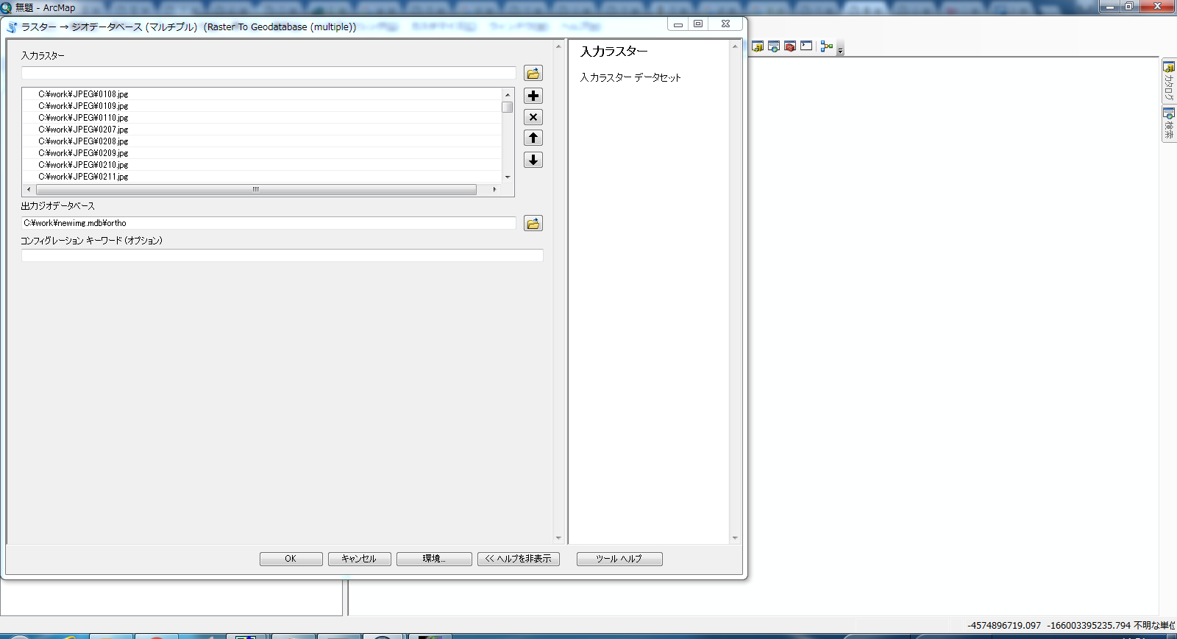Browse for an input raster file
The height and width of the screenshot is (639, 1177).
pyautogui.click(x=533, y=74)
